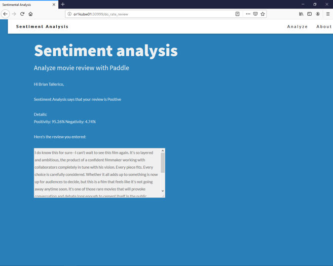The image size is (333, 266).
Task: Click the 'Positivity: 95.26%' details line
Action: click(x=65, y=122)
